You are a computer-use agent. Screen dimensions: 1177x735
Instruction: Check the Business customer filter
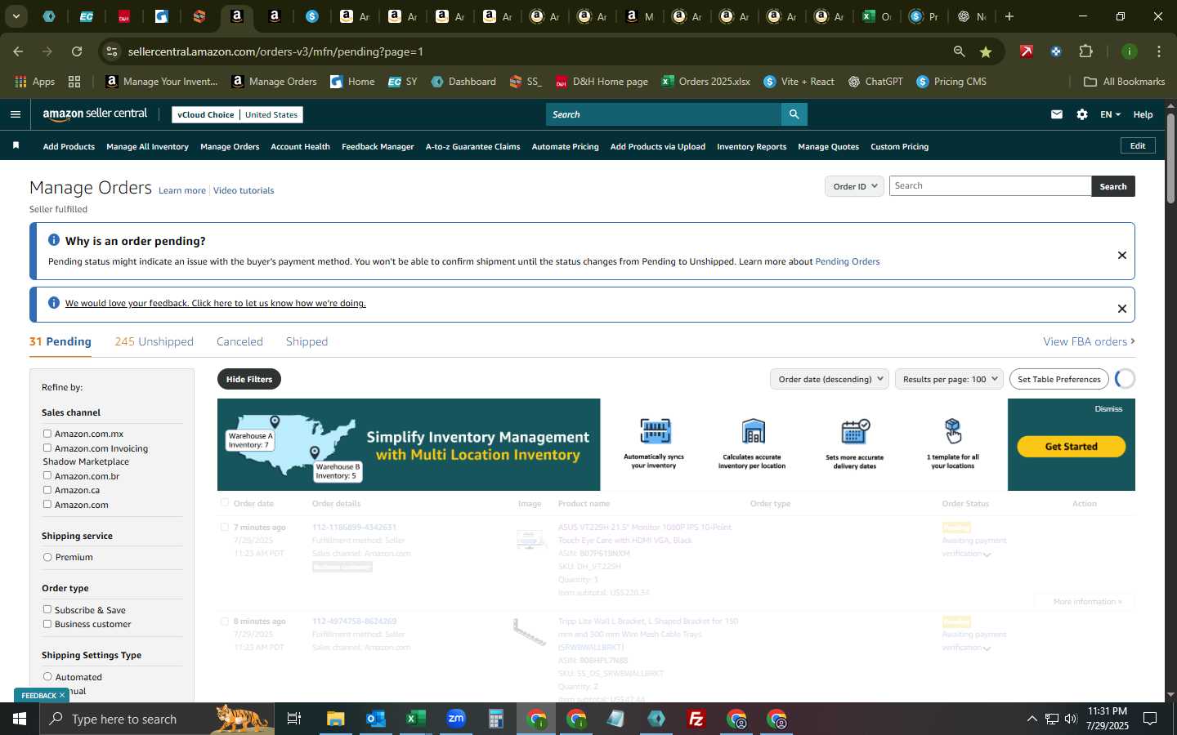point(47,624)
